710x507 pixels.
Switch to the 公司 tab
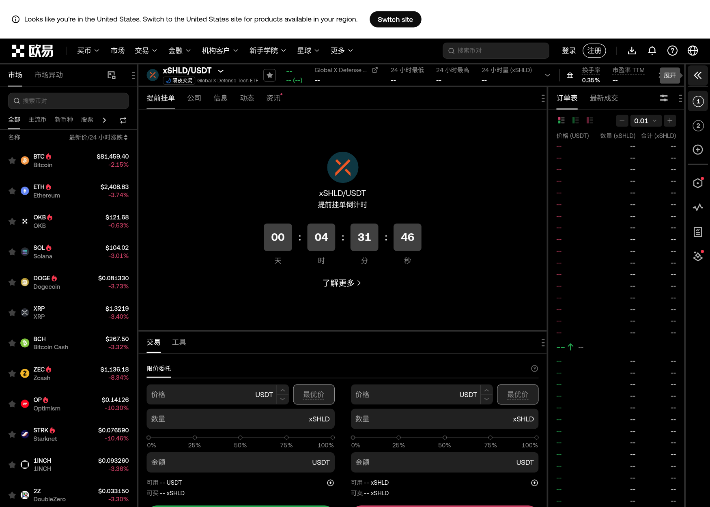tap(194, 98)
